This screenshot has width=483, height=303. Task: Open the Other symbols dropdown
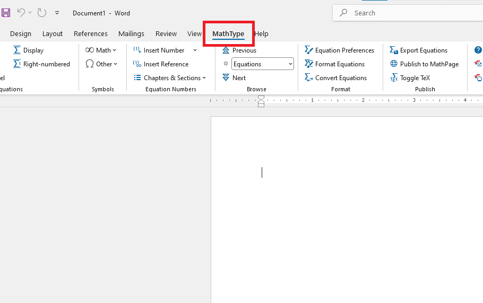pyautogui.click(x=101, y=64)
